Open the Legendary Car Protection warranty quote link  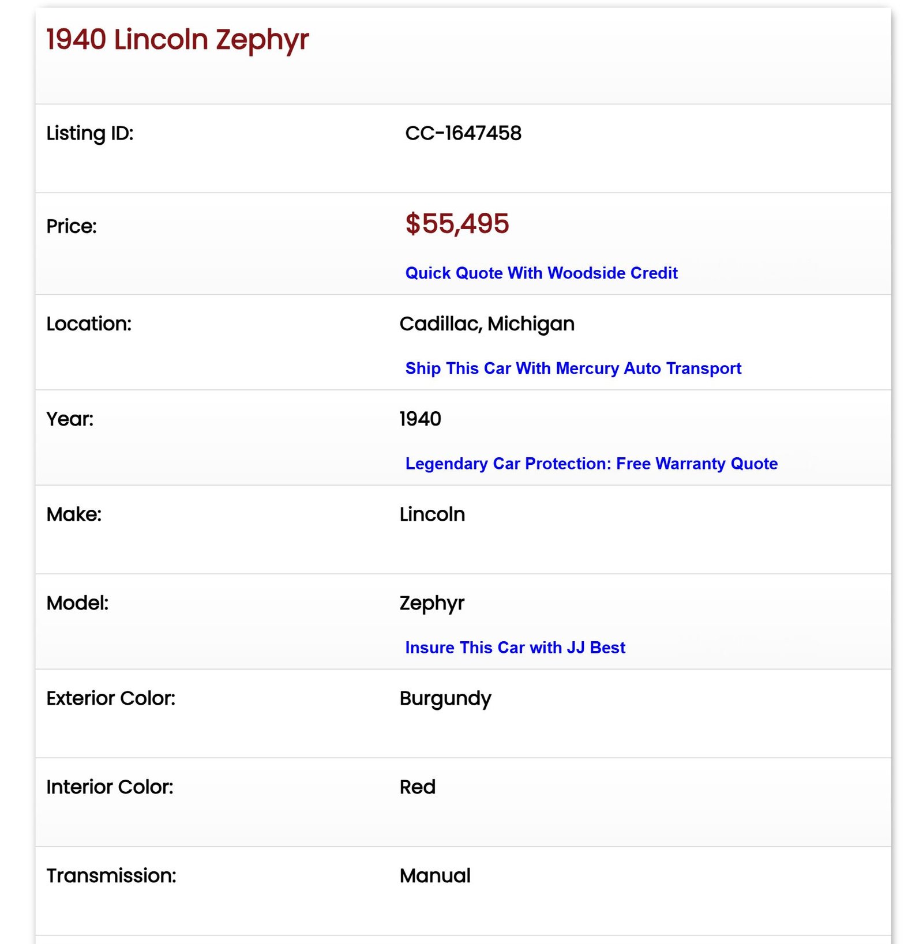click(591, 464)
